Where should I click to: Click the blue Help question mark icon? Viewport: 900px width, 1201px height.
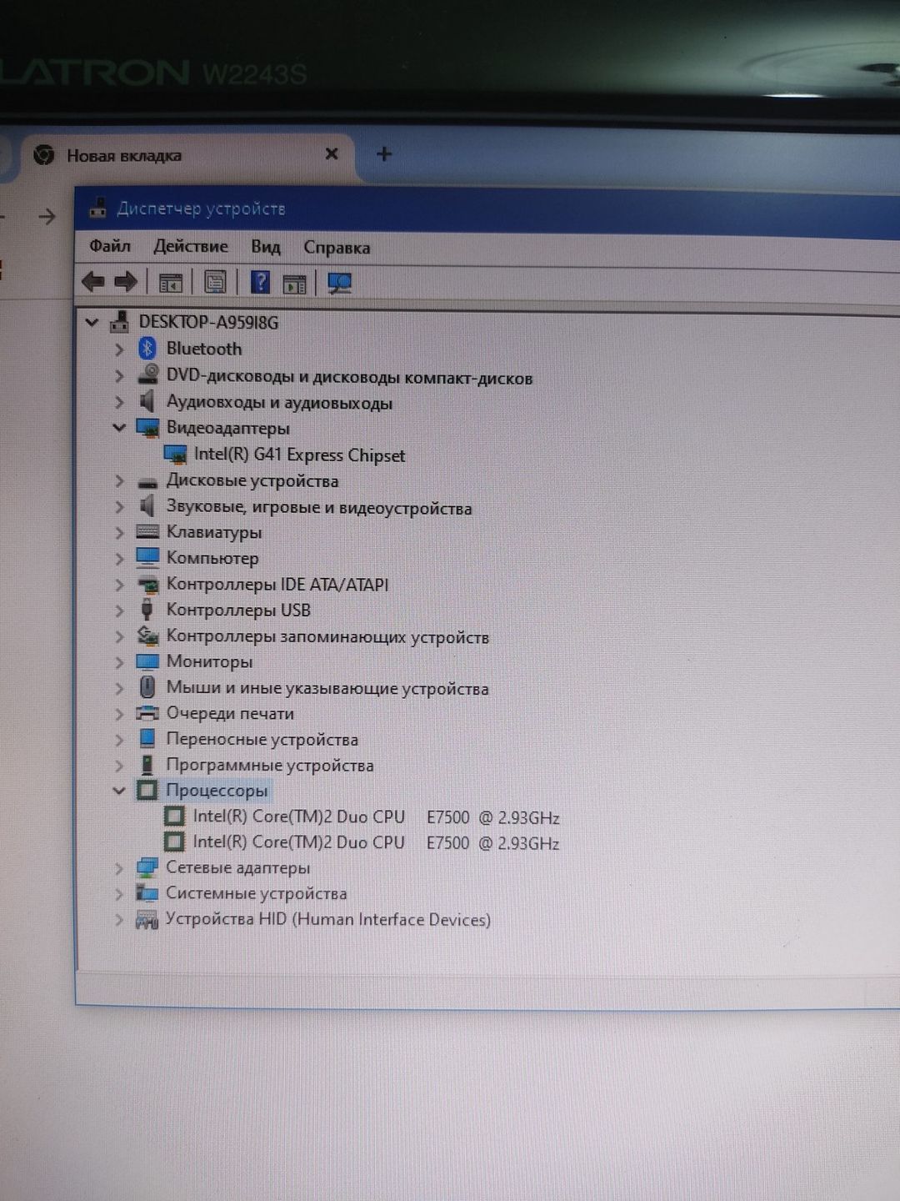[260, 283]
